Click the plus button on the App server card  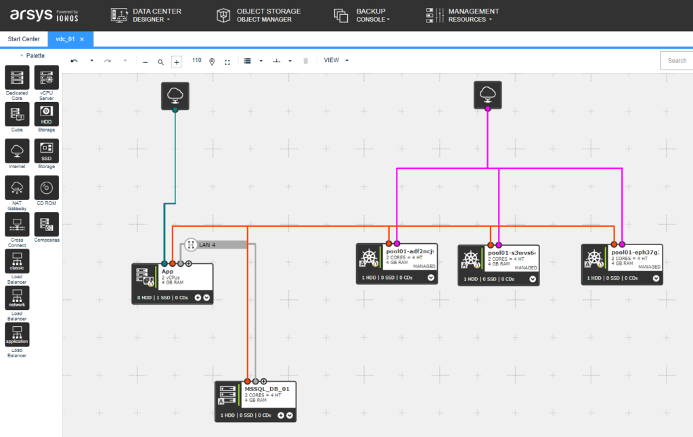coord(197,297)
